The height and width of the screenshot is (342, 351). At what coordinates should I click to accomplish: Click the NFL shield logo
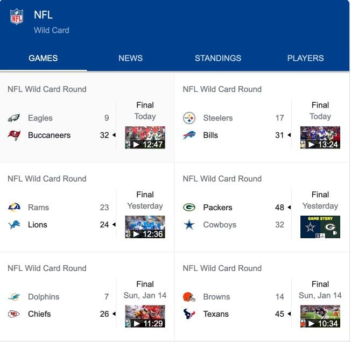17,17
